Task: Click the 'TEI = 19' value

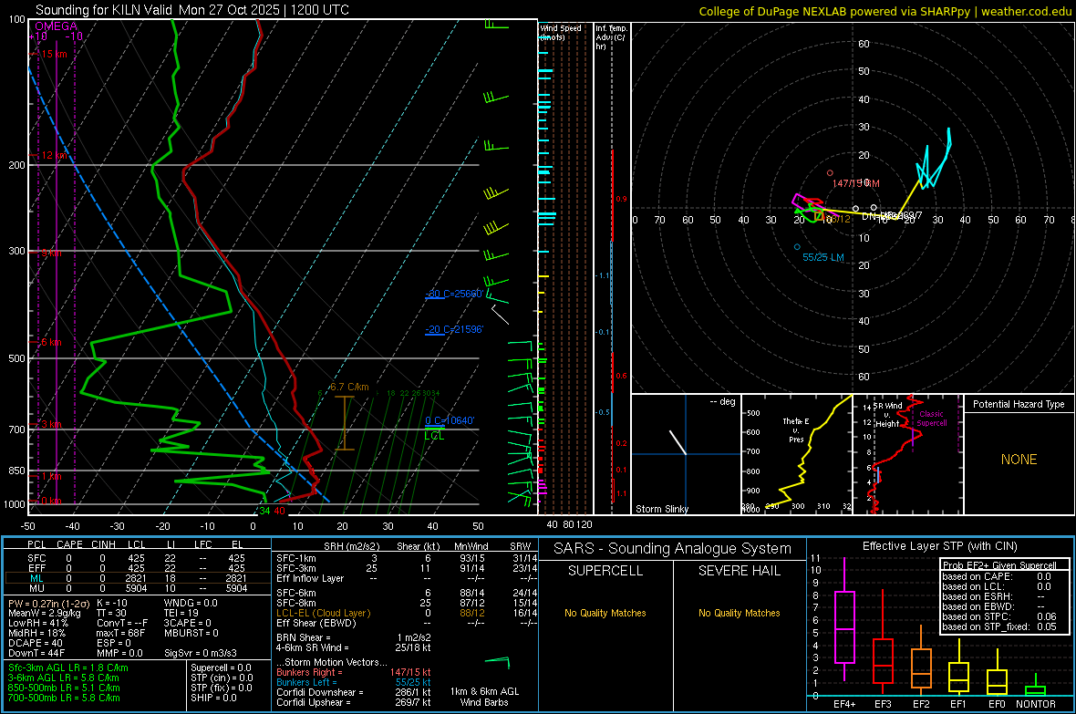Action: click(x=181, y=613)
